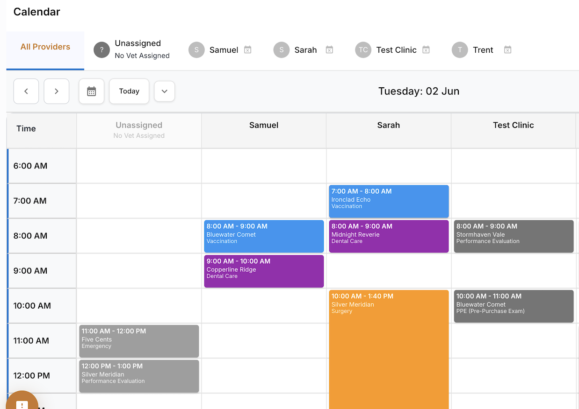Click the question mark Unassigned avatar
The image size is (579, 409).
click(101, 50)
